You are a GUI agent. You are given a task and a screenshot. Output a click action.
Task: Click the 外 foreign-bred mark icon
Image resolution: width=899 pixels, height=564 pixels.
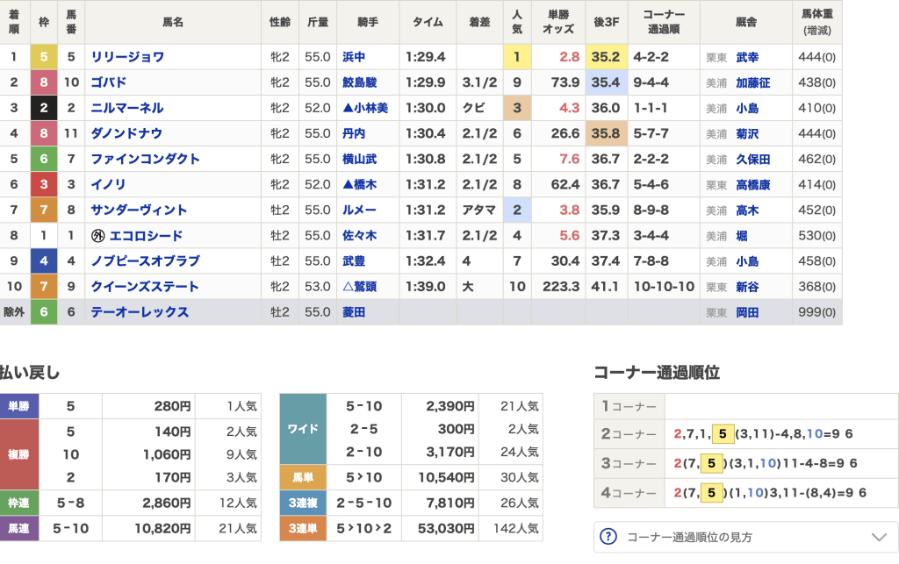point(98,235)
